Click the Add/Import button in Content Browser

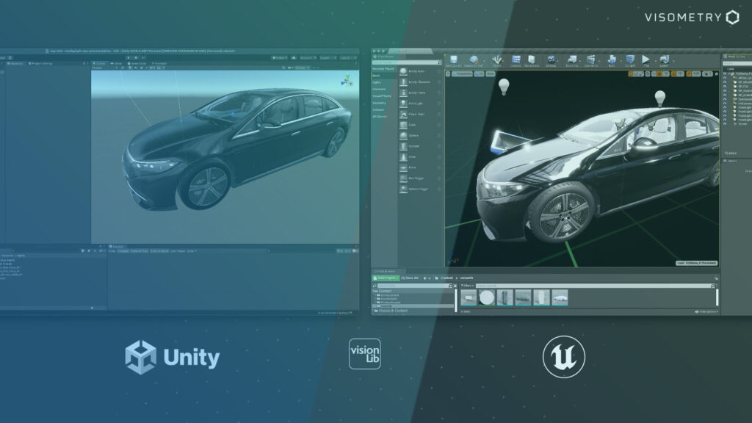pyautogui.click(x=386, y=278)
